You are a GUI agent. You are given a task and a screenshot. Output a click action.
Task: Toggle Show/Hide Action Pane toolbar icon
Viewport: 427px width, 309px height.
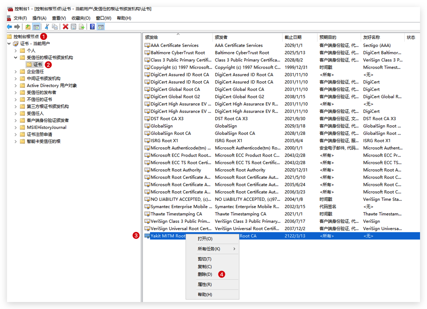point(100,27)
